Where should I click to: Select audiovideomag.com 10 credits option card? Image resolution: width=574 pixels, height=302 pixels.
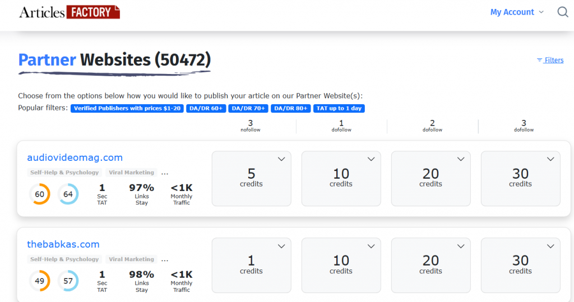click(x=341, y=179)
